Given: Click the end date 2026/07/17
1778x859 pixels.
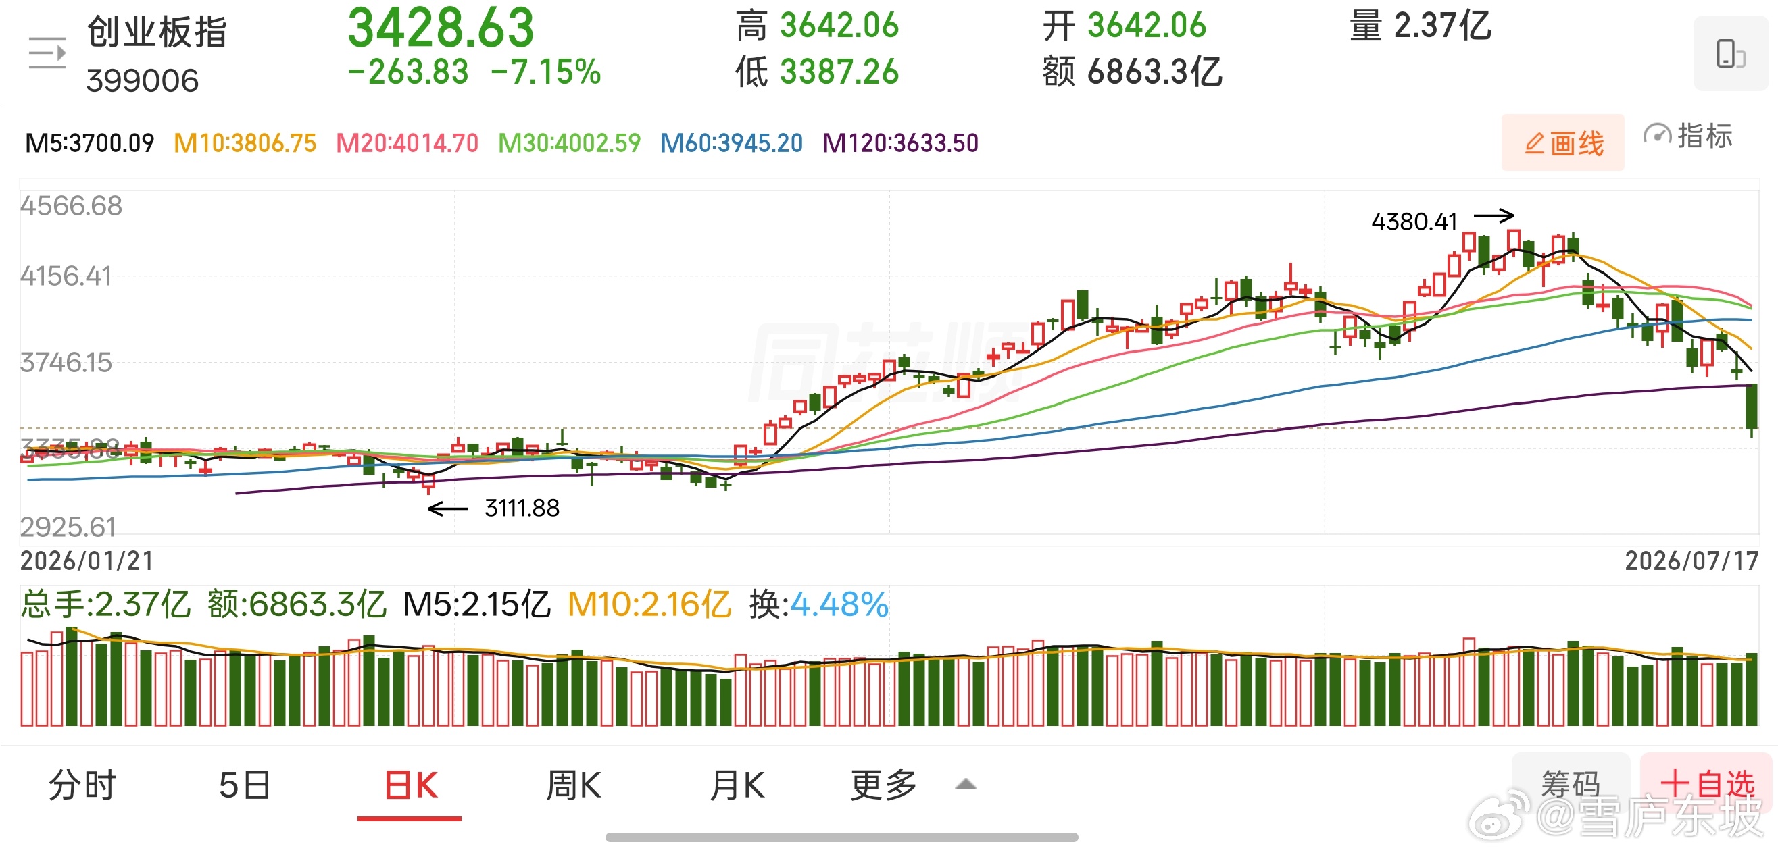Looking at the screenshot, I should coord(1691,561).
